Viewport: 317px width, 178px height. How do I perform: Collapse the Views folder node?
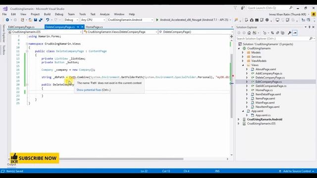coord(243,65)
